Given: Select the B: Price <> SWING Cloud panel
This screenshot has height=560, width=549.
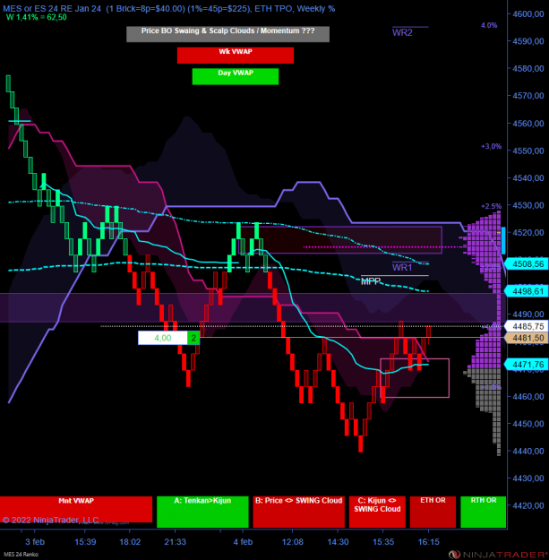Looking at the screenshot, I should coord(299,512).
